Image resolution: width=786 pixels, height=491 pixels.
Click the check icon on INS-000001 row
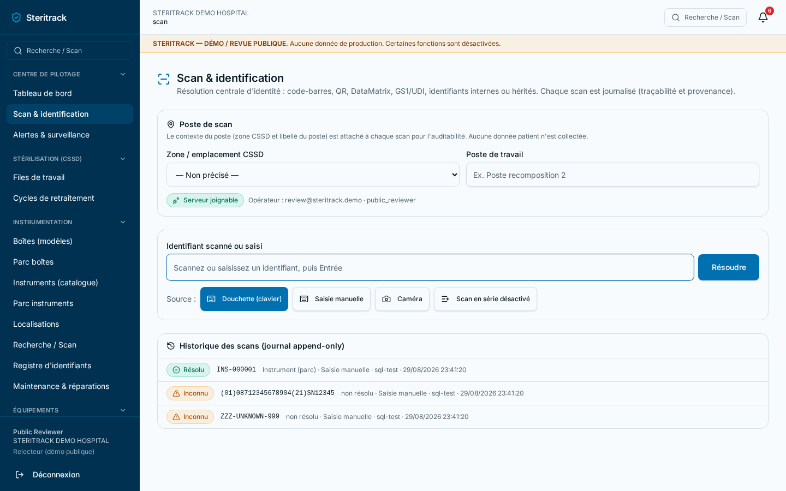pos(176,370)
